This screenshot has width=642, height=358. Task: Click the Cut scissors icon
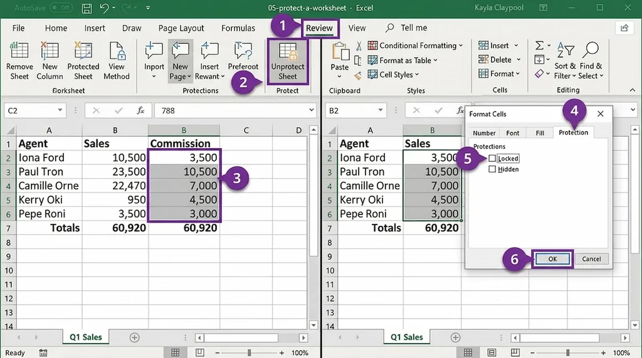pos(359,46)
